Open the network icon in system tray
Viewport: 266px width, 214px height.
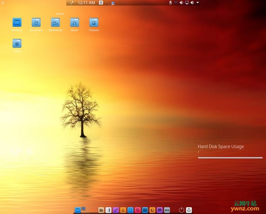point(187,2)
